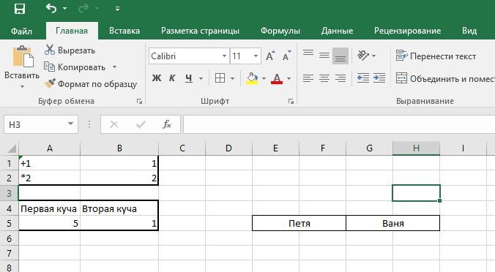The width and height of the screenshot is (495, 272).
Task: Click the greyed-out Redo arrow
Action: 83,9
